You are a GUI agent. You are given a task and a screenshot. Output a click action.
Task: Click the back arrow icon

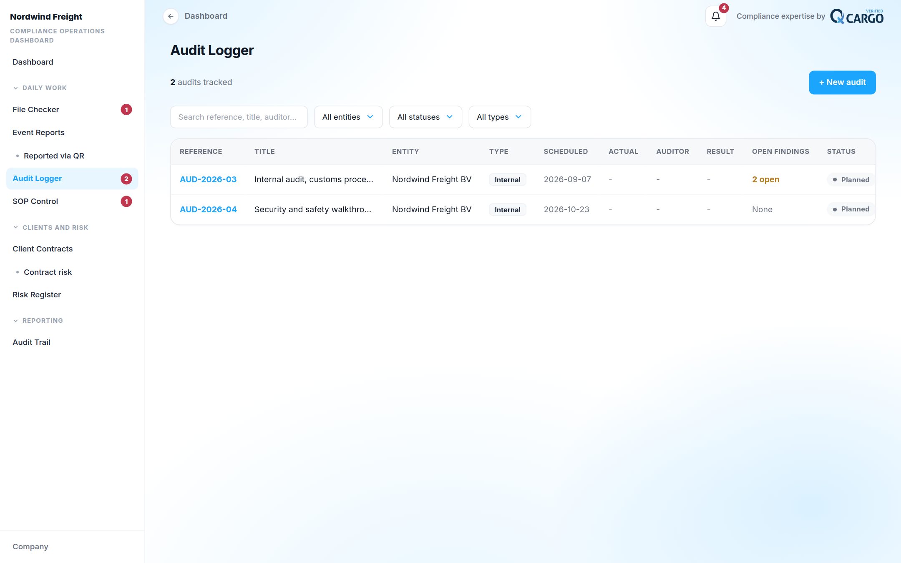click(171, 16)
